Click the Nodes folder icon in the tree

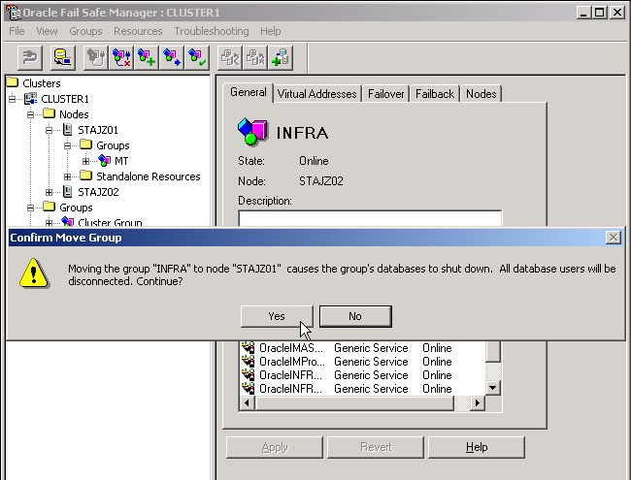point(50,113)
